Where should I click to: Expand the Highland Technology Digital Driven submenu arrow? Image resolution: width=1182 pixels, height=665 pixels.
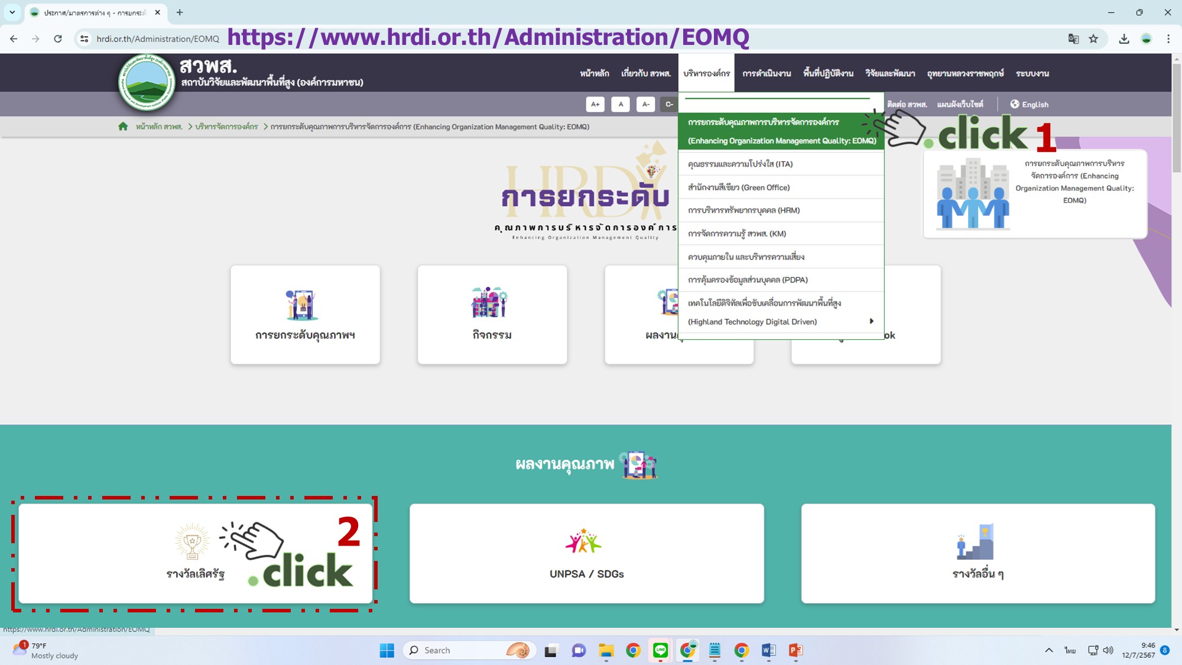871,321
